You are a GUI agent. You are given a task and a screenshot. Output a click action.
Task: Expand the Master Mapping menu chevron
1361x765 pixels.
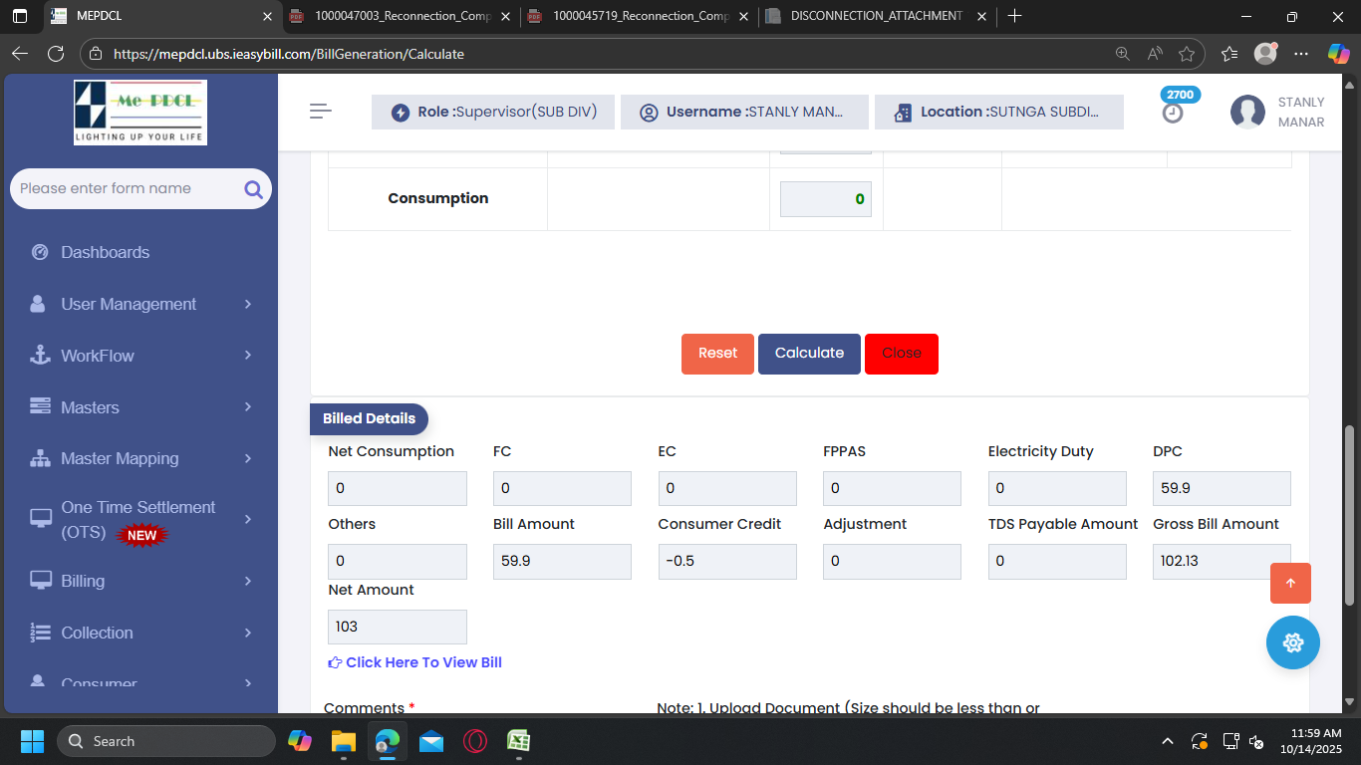click(x=248, y=458)
